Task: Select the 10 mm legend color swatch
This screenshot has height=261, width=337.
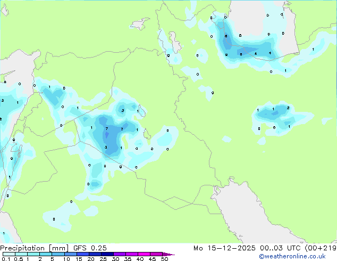Action: coord(70,254)
